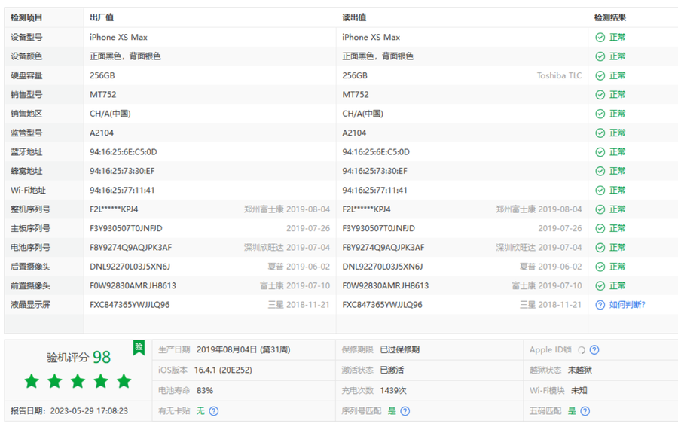Image resolution: width=678 pixels, height=433 pixels.
Task: Open the help icon beside 有无卡贴
Action: pos(214,411)
